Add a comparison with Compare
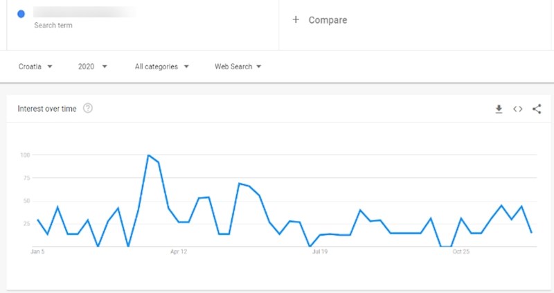The height and width of the screenshot is (293, 554). click(328, 20)
